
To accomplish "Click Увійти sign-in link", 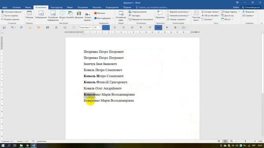I will point(236,7).
